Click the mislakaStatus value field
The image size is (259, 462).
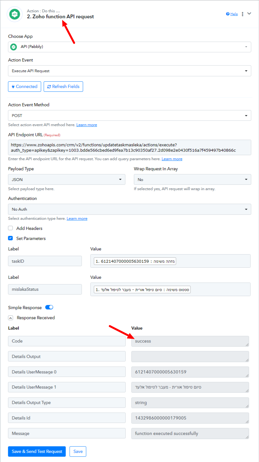[x=170, y=289]
